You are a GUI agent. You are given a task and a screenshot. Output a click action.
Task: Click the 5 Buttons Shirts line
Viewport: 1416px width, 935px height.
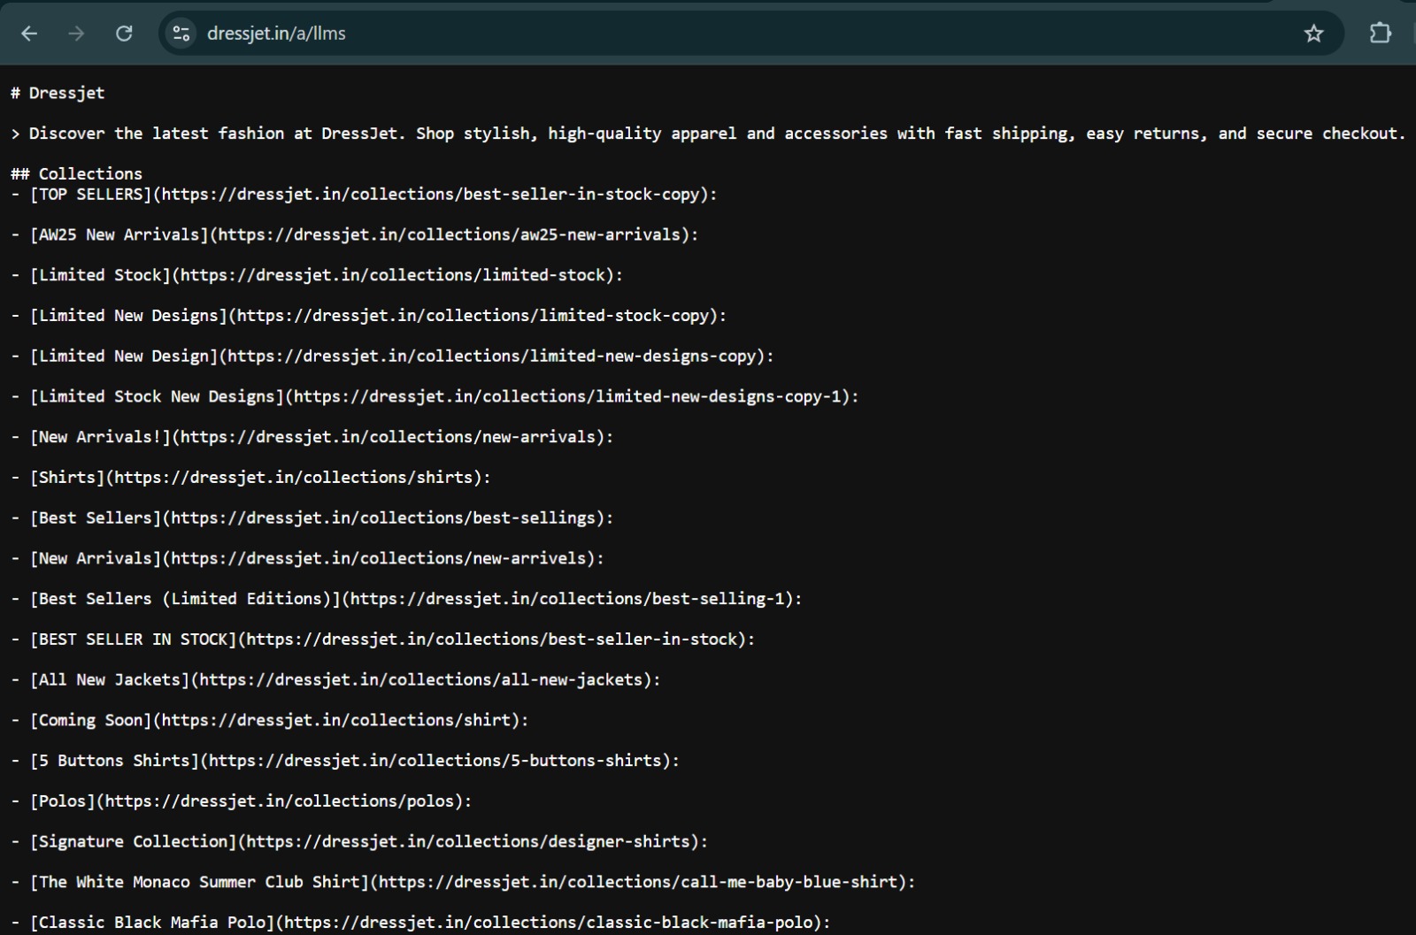click(345, 761)
